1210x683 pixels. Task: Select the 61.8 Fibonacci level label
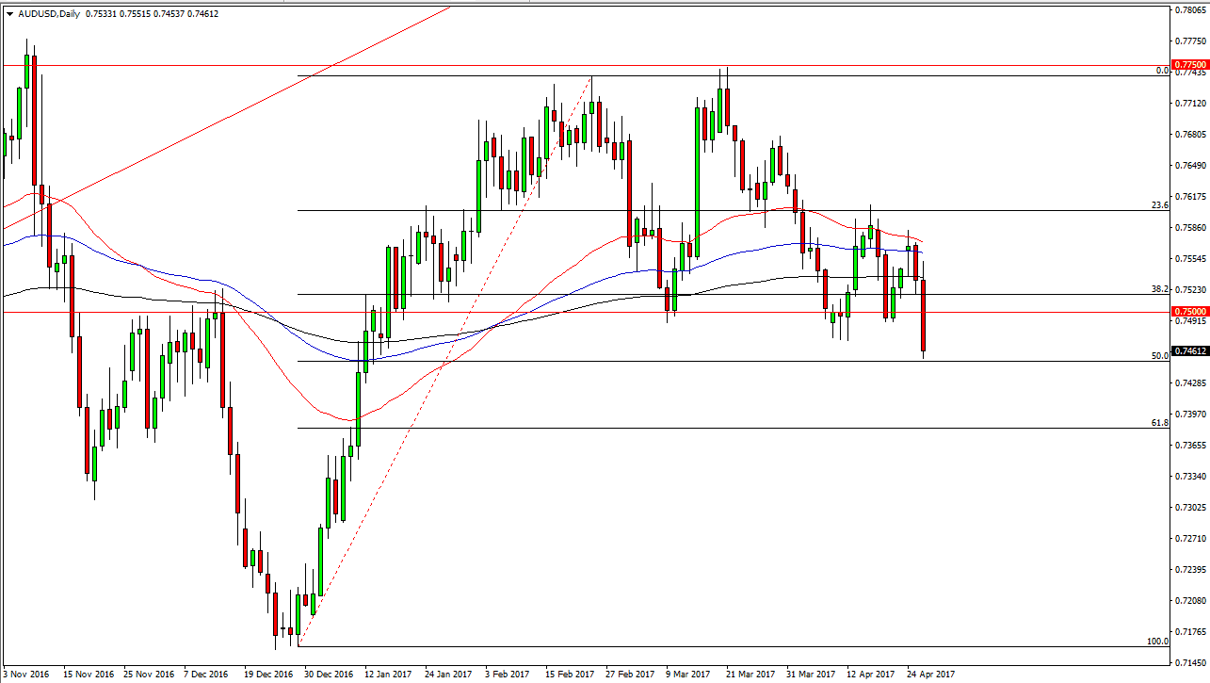point(1160,423)
